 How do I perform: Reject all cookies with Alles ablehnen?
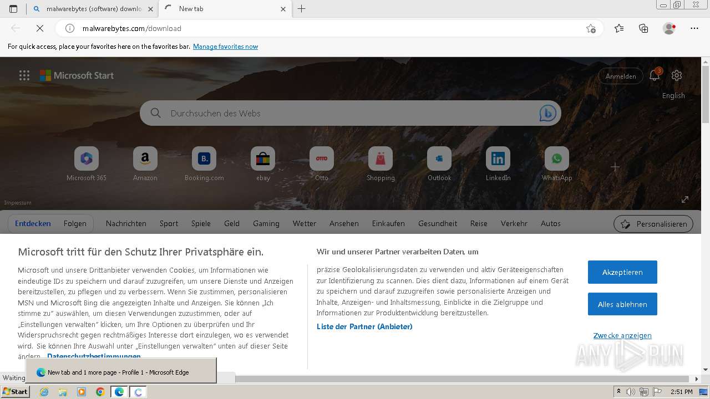622,304
